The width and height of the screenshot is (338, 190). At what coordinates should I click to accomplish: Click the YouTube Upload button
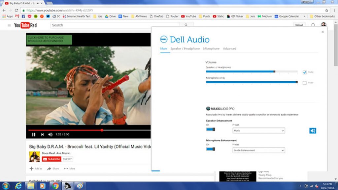pyautogui.click(x=299, y=25)
